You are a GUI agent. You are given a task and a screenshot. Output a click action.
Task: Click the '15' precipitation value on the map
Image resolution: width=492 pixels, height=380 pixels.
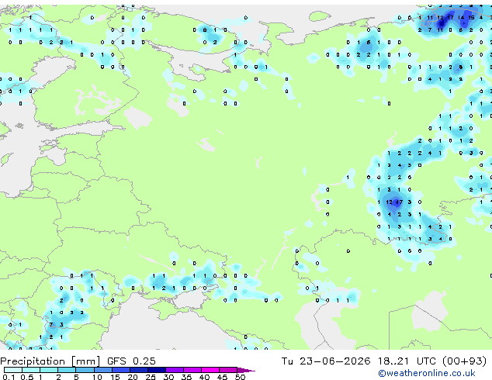click(471, 18)
